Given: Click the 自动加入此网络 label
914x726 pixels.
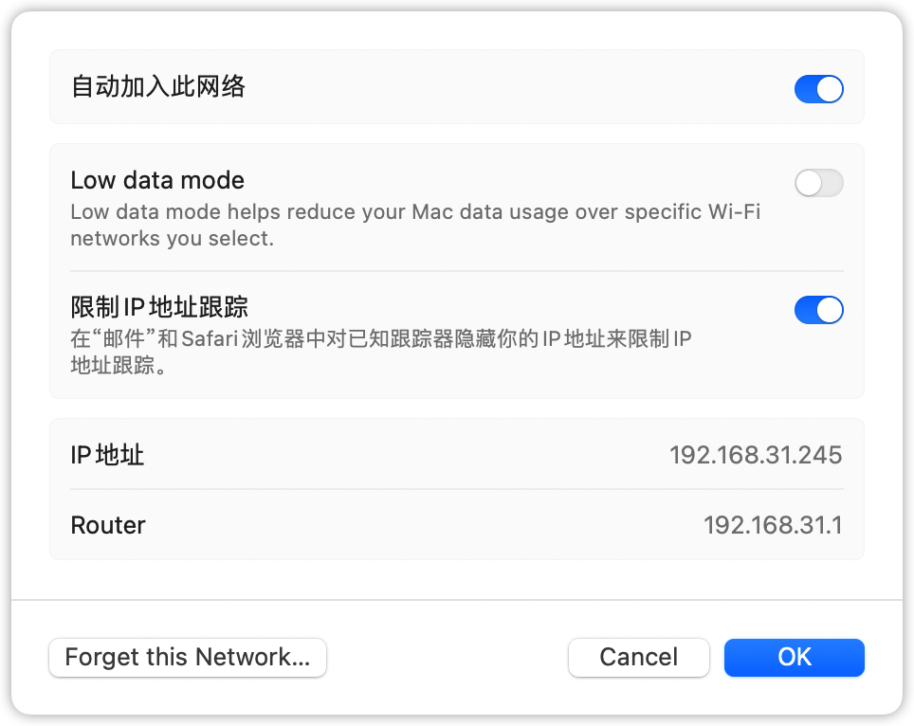Looking at the screenshot, I should click(158, 88).
